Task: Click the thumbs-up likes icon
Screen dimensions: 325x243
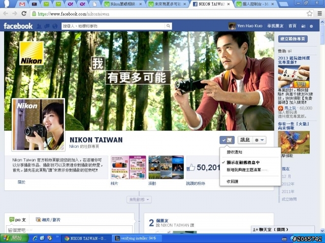Action: 191,168
